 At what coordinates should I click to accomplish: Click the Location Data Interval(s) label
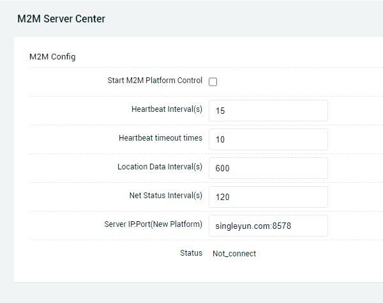[x=160, y=167]
